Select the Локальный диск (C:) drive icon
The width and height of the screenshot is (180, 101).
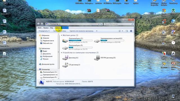[65, 40]
